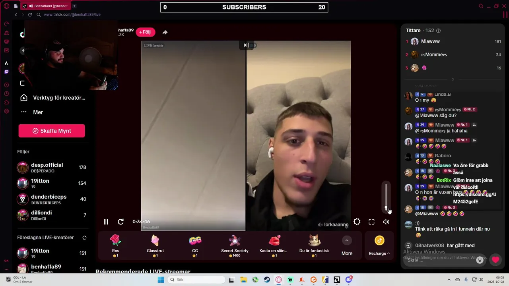This screenshot has height=286, width=509.
Task: Click the 0:34:46 stream timer
Action: click(141, 222)
